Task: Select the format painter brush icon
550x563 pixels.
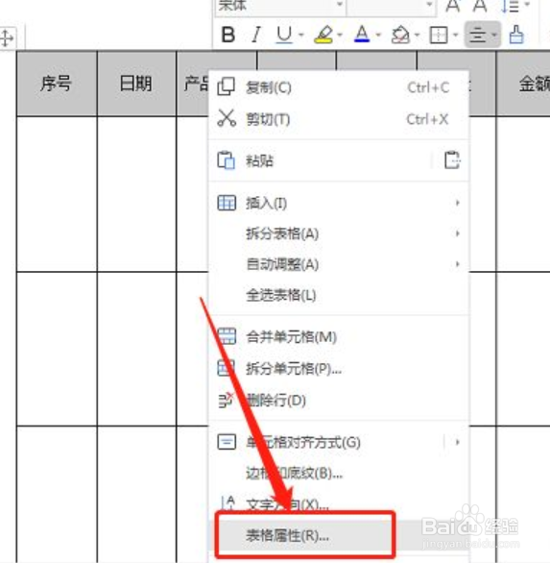Action: click(x=516, y=36)
